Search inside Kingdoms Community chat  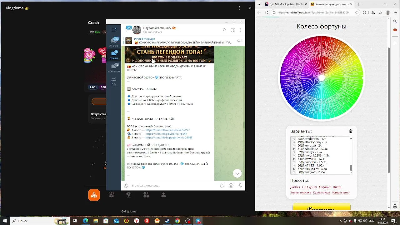(x=224, y=30)
